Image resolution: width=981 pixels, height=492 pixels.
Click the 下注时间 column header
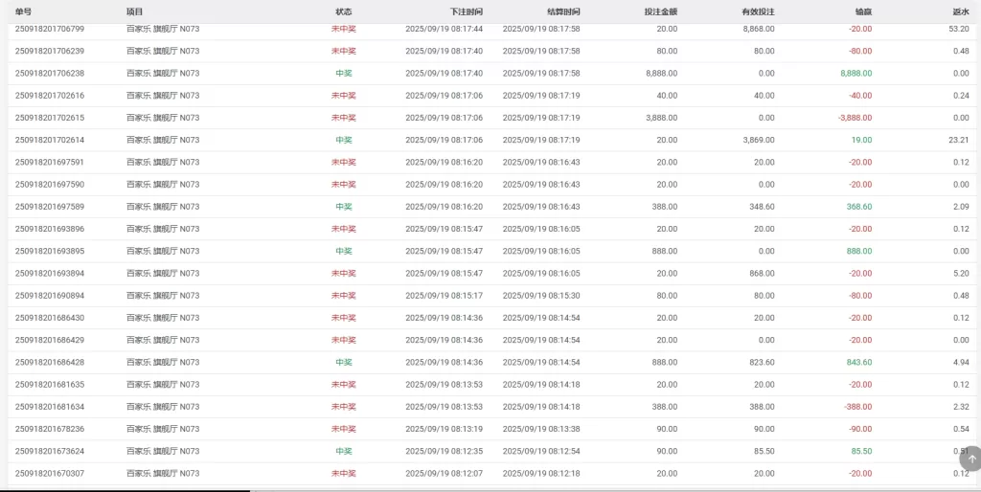[x=467, y=11]
